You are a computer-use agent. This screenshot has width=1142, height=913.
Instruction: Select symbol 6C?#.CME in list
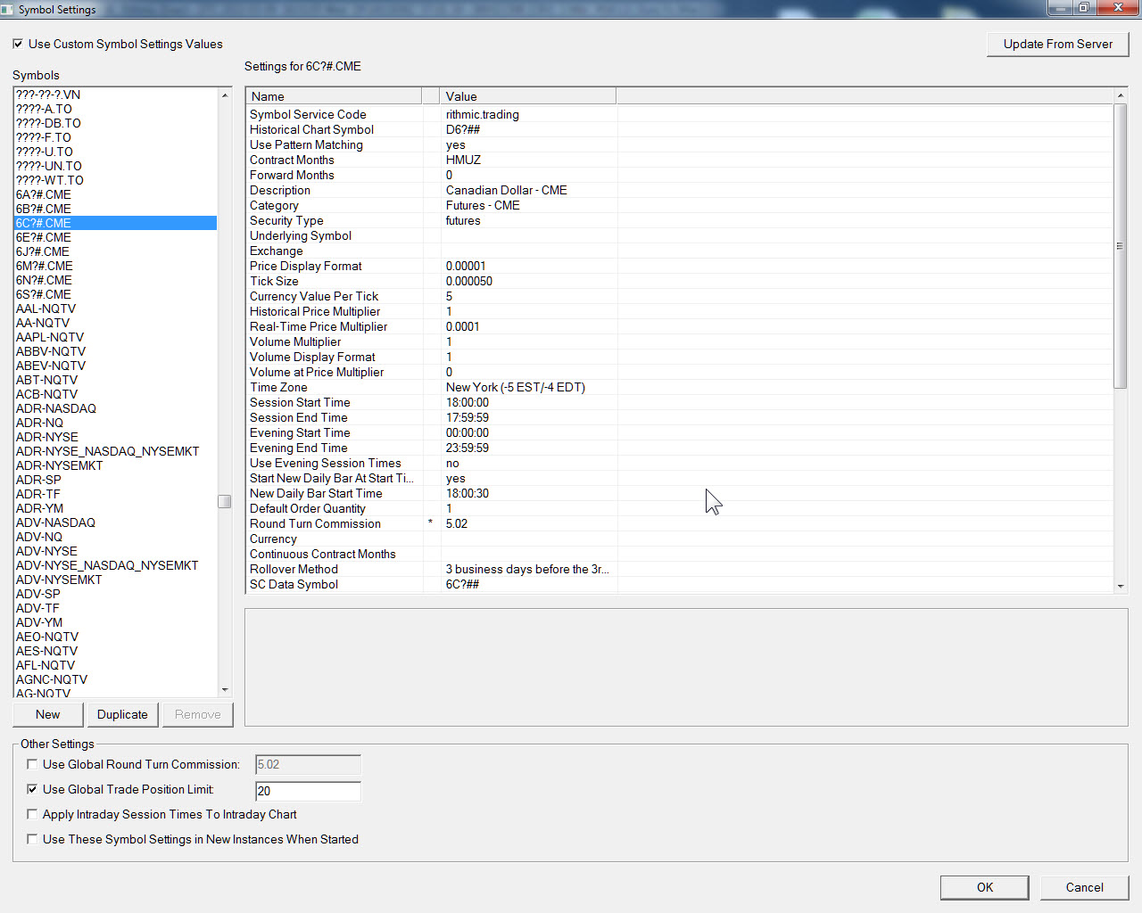coord(115,223)
